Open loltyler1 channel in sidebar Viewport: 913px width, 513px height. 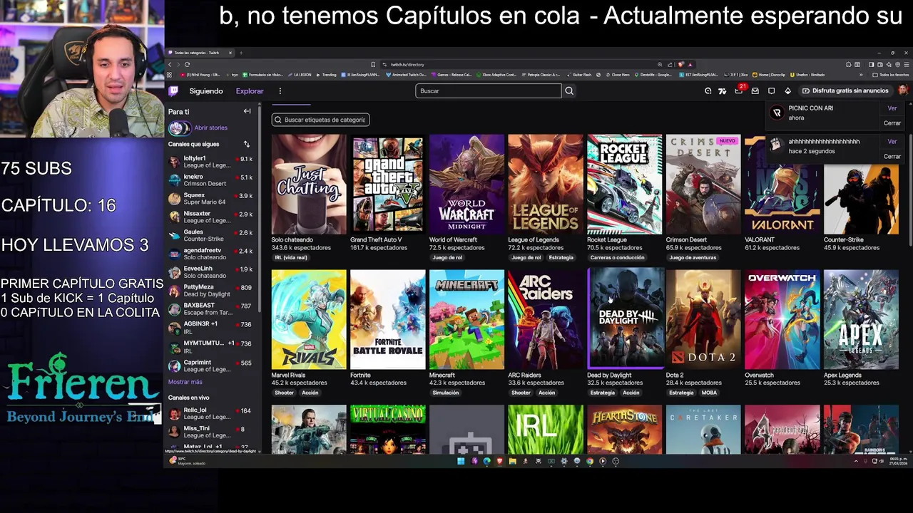point(210,162)
